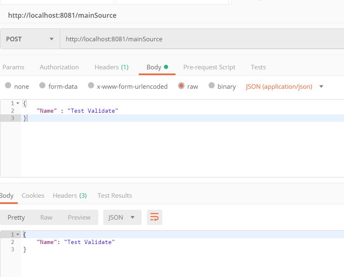
Task: Select the 'raw' body radio button
Action: 181,86
